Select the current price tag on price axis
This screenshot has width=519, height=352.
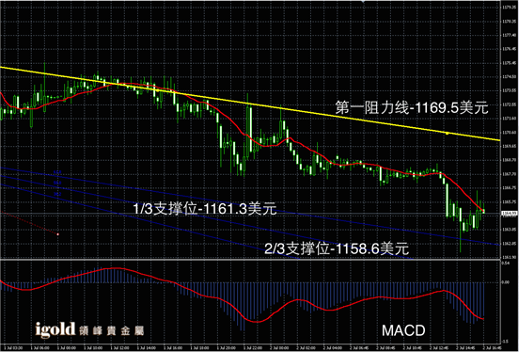509,214
